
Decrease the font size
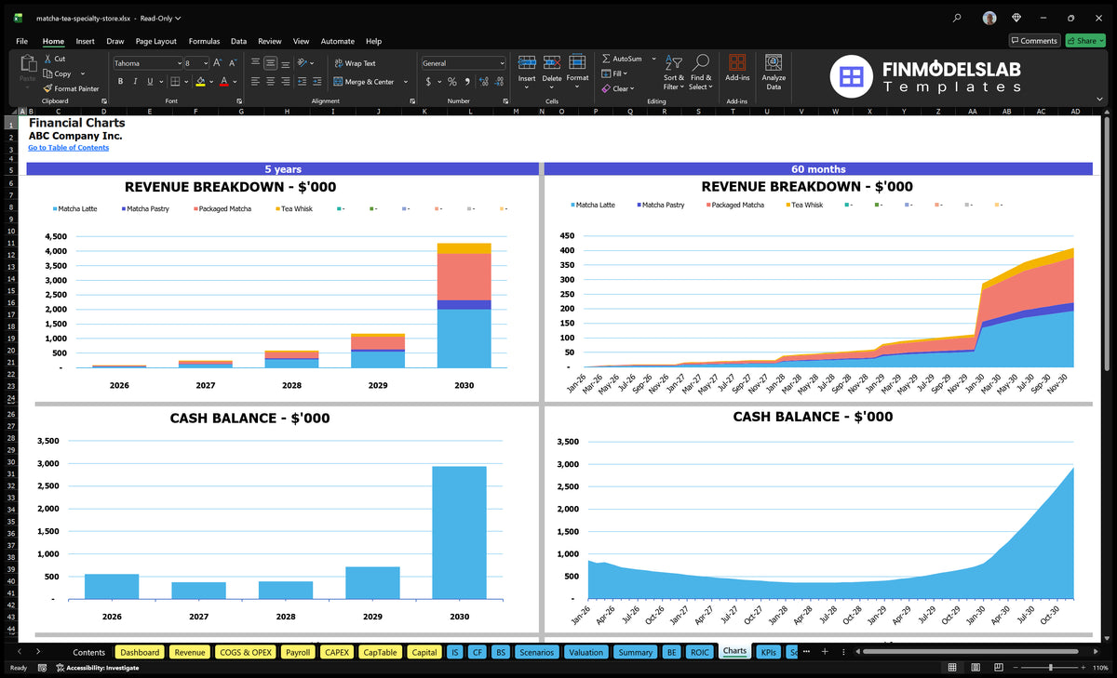pyautogui.click(x=232, y=63)
